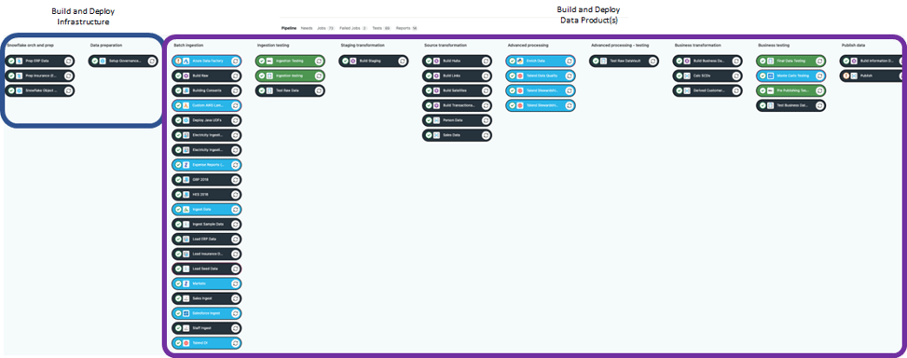
Task: Click the Staging transformation stage heading
Action: coord(362,45)
